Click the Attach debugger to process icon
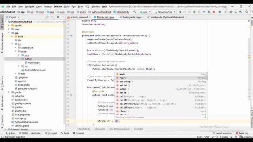 (209, 12)
